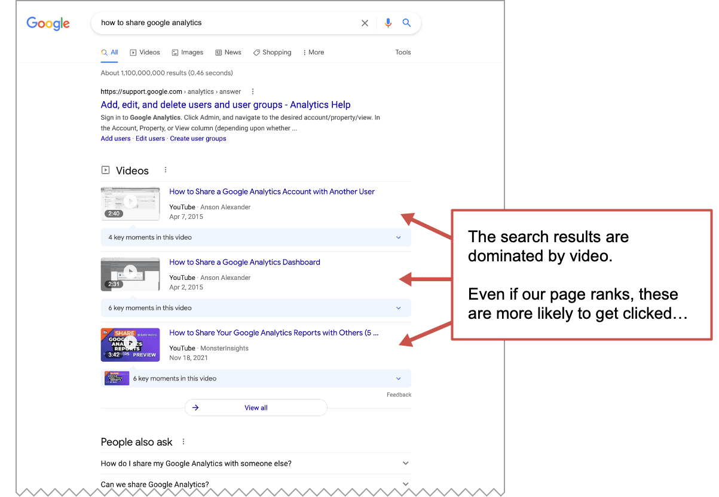Open How to Share a Google Analytics Dashboard link
The height and width of the screenshot is (497, 719).
[244, 263]
